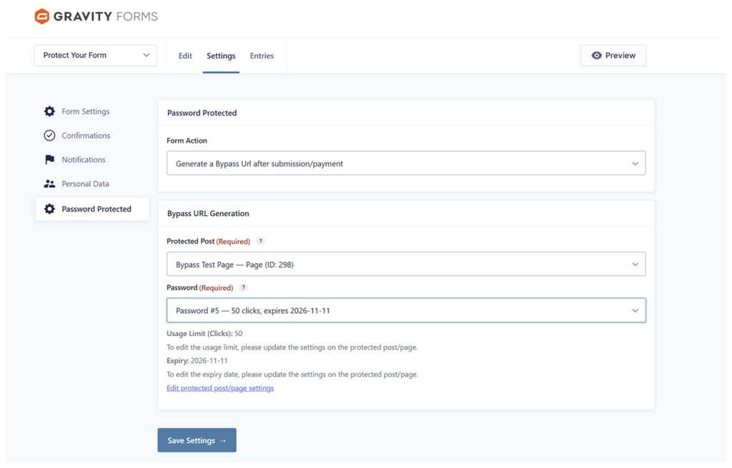The image size is (732, 468).
Task: Follow the Edit protected post/page settings link
Action: tap(220, 388)
